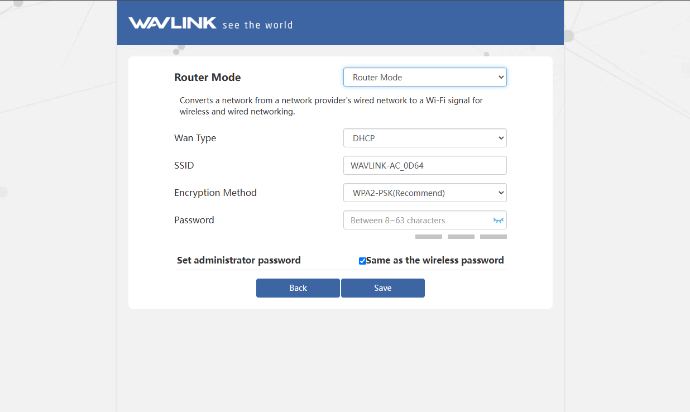This screenshot has height=412, width=690.
Task: Click into the wireless Password field
Action: 416,221
